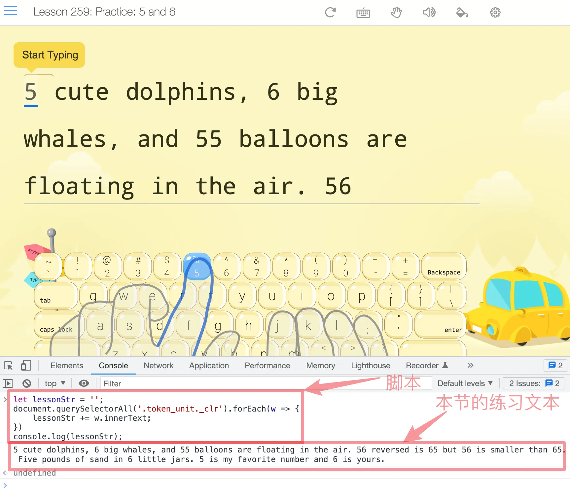Click the 6 key on virtual keyboard

(x=227, y=267)
